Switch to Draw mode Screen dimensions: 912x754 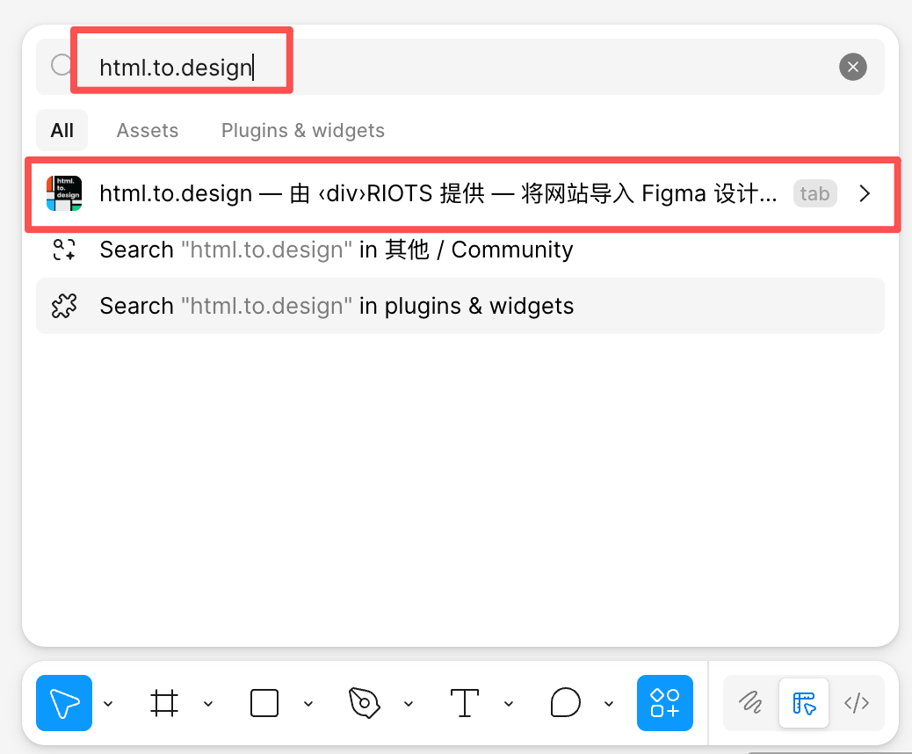pos(750,703)
